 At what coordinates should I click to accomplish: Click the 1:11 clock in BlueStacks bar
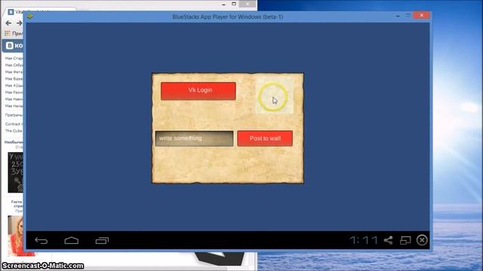pyautogui.click(x=364, y=240)
